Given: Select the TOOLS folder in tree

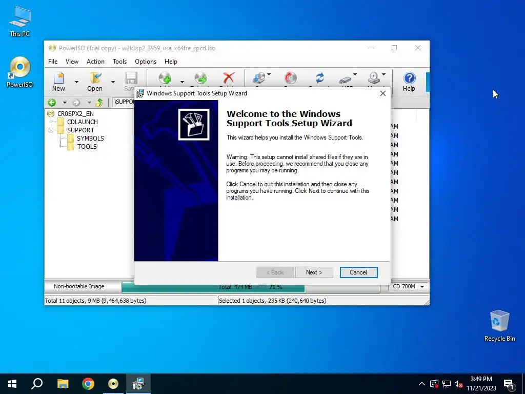Looking at the screenshot, I should [87, 146].
